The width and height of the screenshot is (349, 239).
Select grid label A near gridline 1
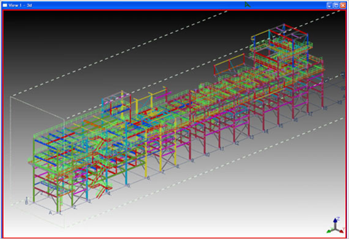[x=50, y=213]
